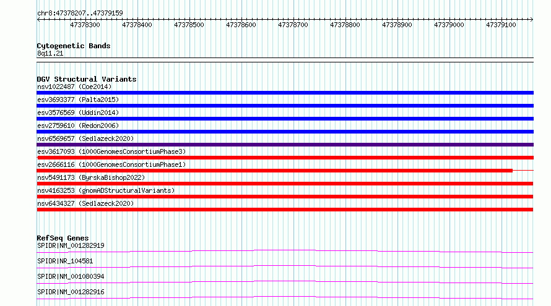Select the 47378800 ruler coordinate
This screenshot has width=551, height=306.
(345, 25)
